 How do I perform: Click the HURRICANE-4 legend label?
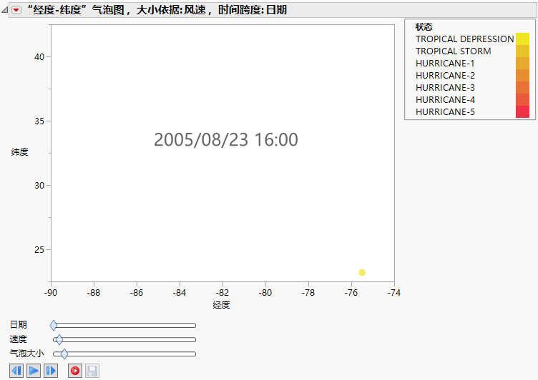(x=445, y=100)
